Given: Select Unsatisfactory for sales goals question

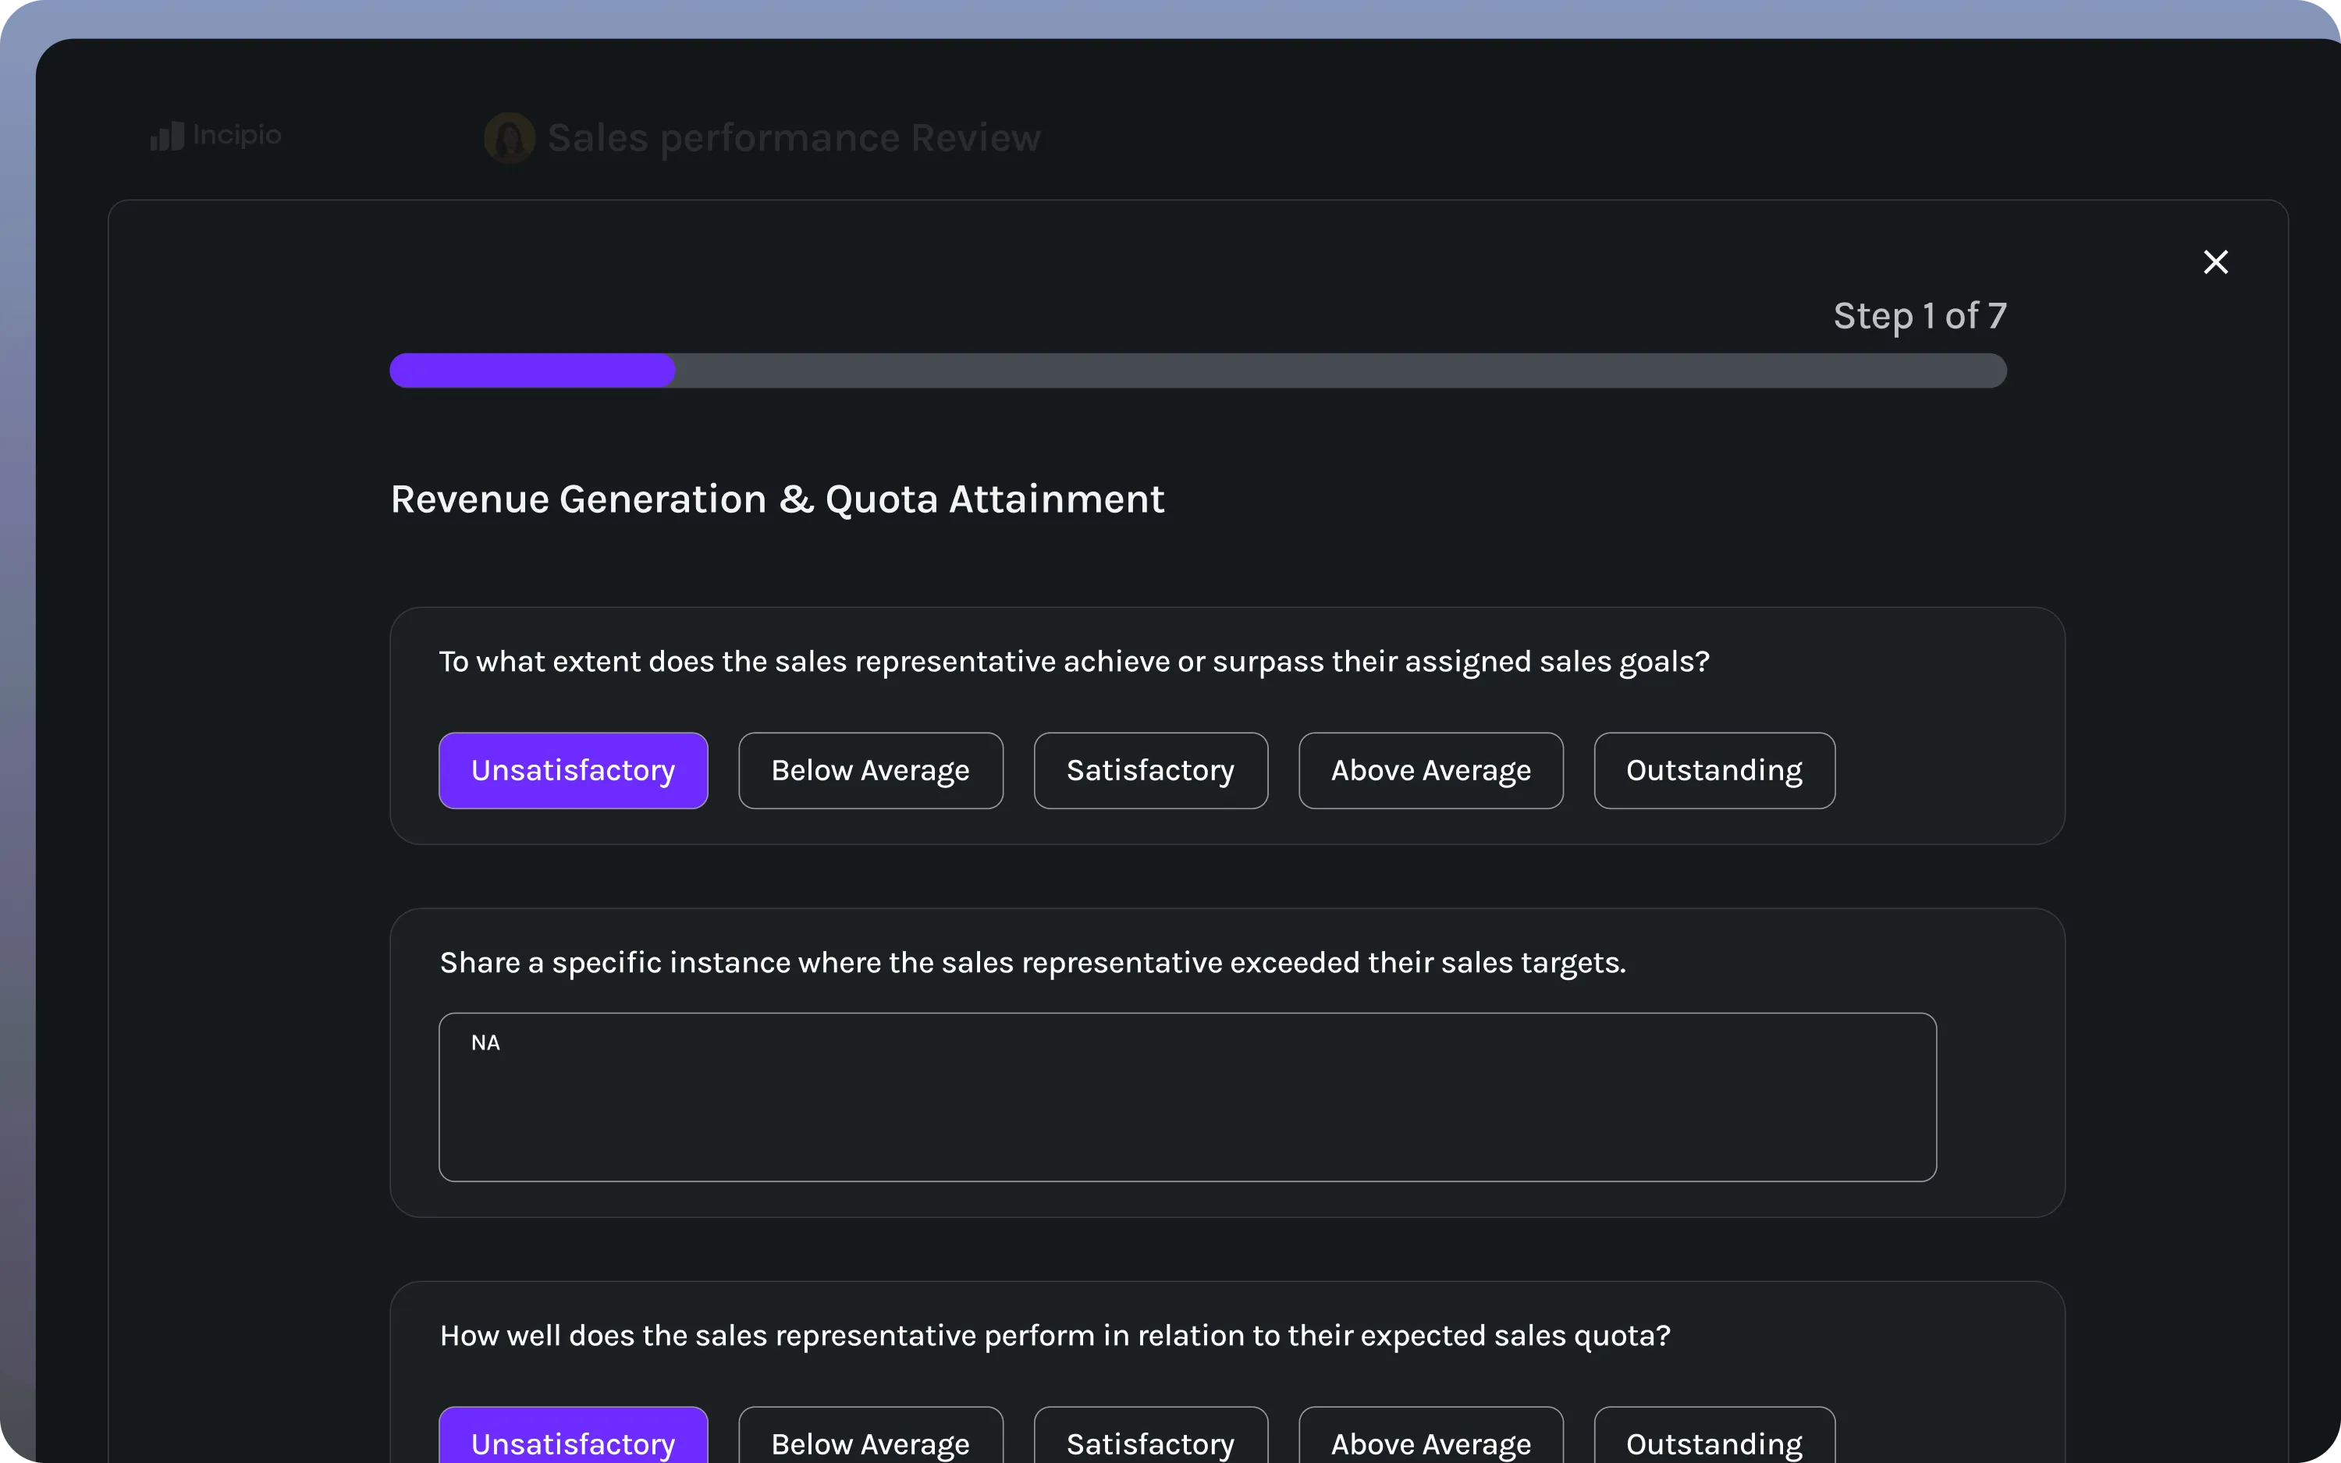Looking at the screenshot, I should pos(573,770).
